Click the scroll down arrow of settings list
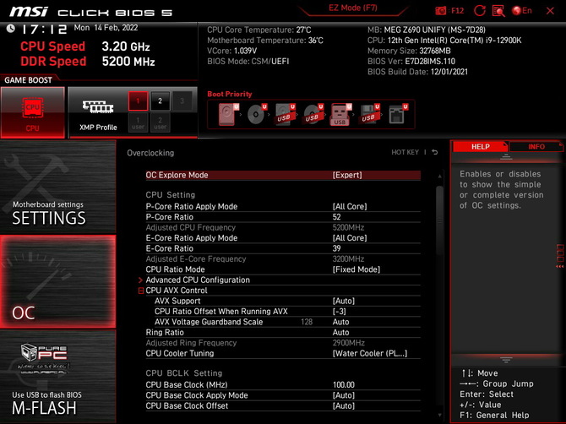566x424 pixels. (439, 415)
